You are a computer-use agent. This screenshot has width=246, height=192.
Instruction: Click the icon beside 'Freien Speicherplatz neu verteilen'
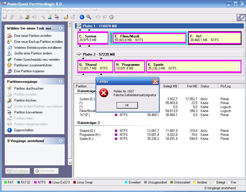click(x=10, y=60)
